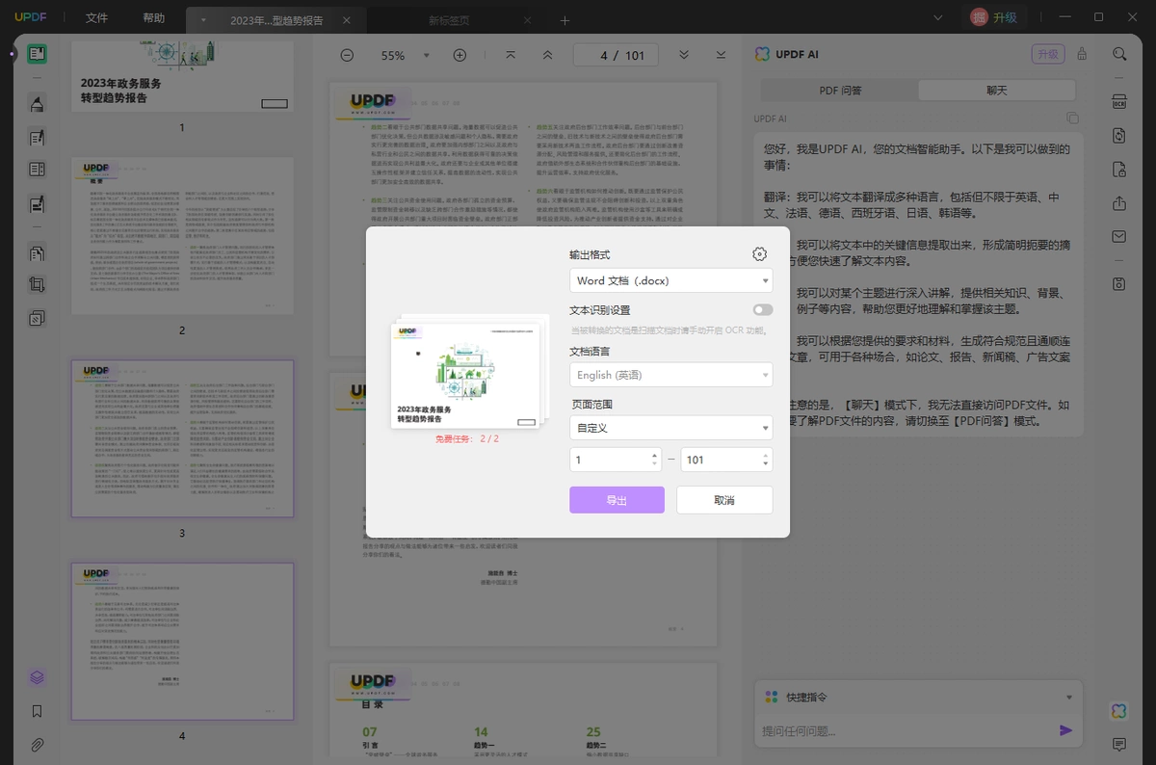Viewport: 1156px width, 765px height.
Task: Send file by email icon
Action: click(x=1119, y=236)
